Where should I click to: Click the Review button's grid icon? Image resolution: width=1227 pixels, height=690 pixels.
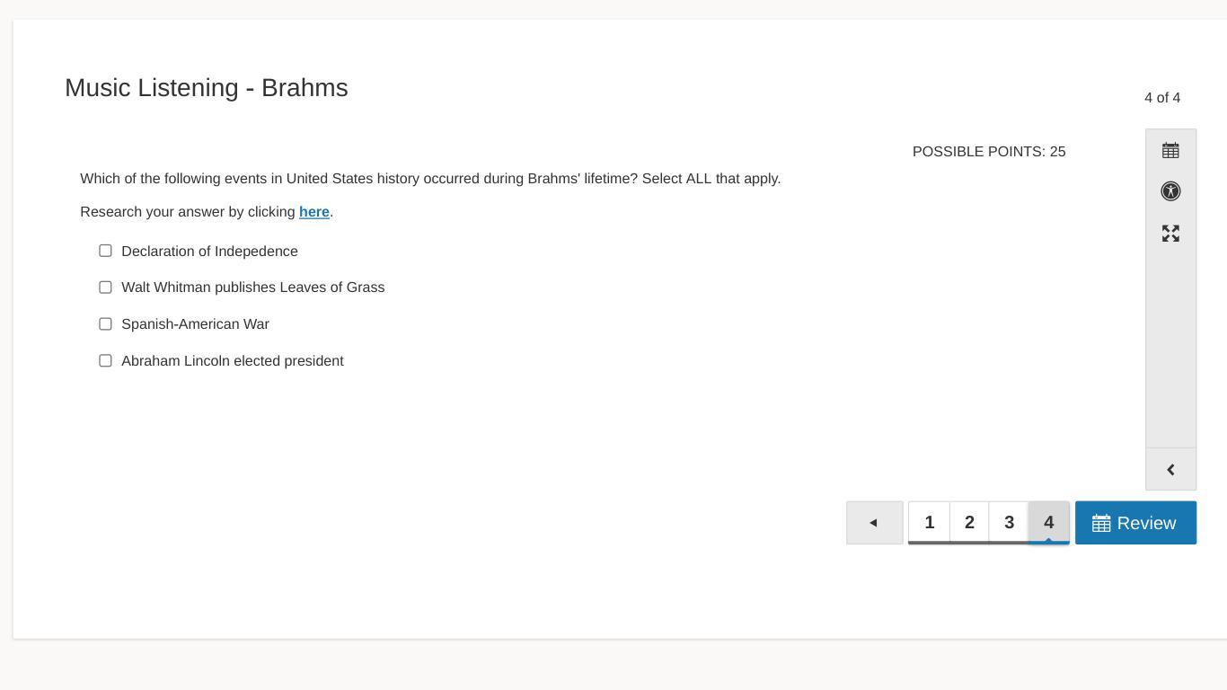tap(1101, 523)
